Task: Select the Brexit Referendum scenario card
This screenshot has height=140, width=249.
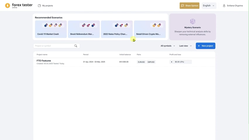Action: pos(84,29)
